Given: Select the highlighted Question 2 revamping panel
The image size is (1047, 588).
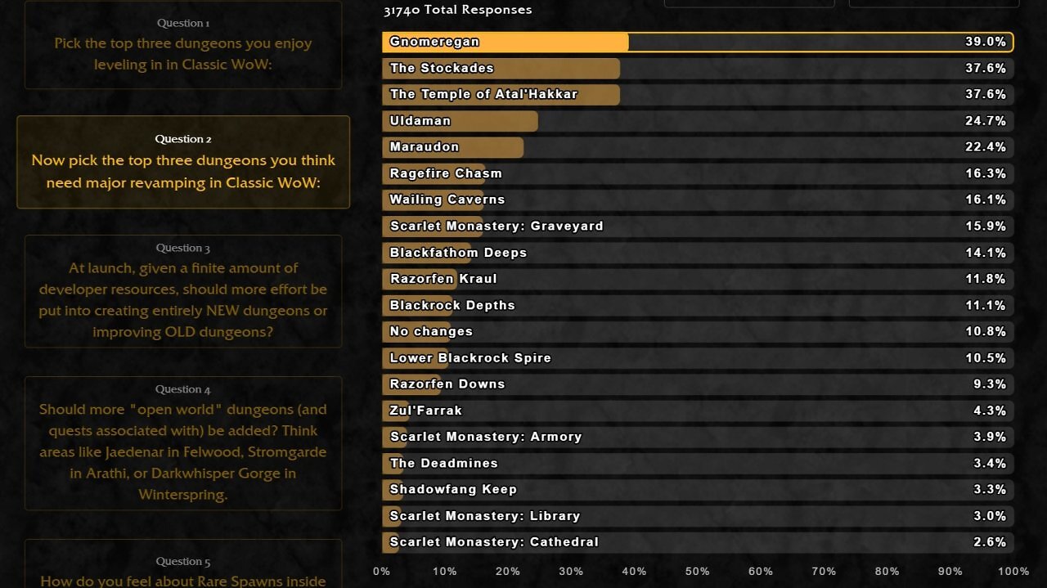Looking at the screenshot, I should (183, 162).
